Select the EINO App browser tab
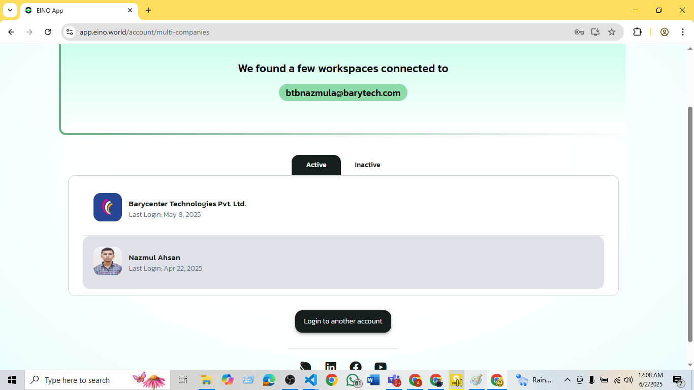This screenshot has height=390, width=694. 79,10
